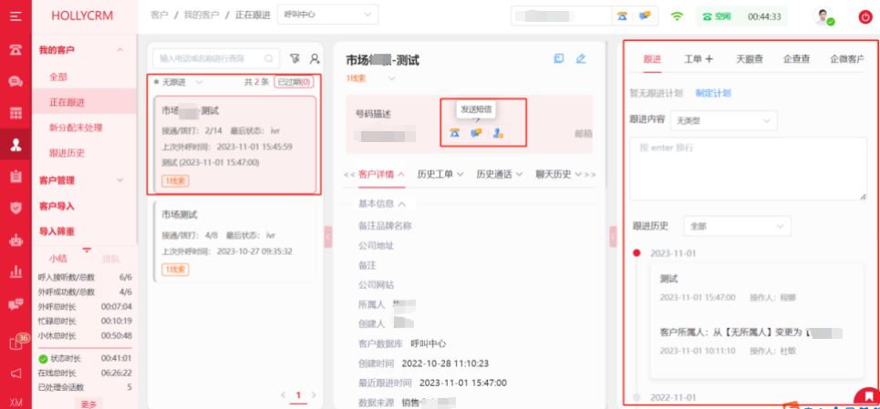The height and width of the screenshot is (409, 880).
Task: Open the megaphone announcement icon in the left sidebar
Action: [x=16, y=373]
